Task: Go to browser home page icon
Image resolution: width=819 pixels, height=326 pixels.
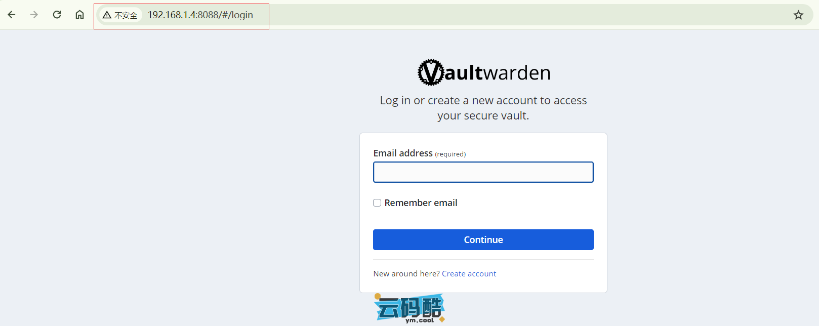Action: pos(79,15)
